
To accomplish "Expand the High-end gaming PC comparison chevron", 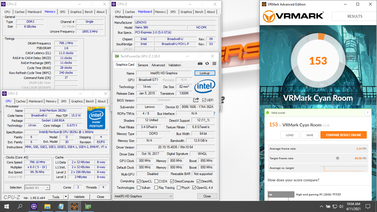I will (271, 195).
